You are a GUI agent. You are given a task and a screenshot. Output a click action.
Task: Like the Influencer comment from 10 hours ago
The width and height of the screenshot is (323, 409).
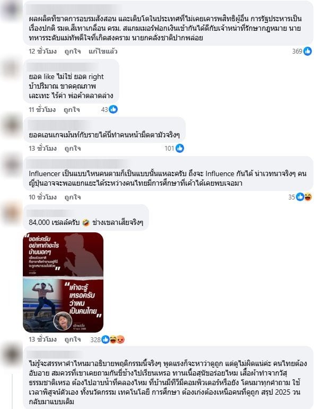pyautogui.click(x=73, y=197)
